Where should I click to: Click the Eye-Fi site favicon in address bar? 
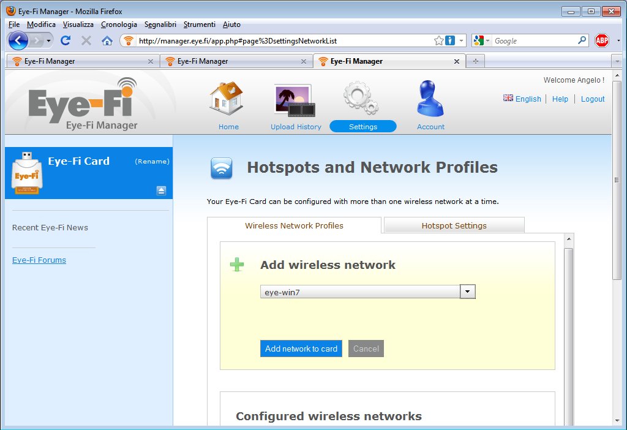pyautogui.click(x=129, y=41)
